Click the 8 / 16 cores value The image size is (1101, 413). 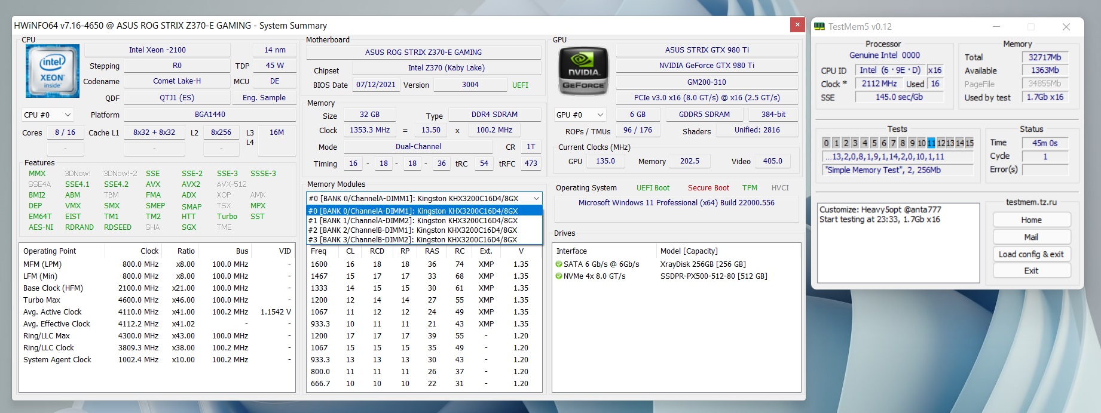[65, 132]
